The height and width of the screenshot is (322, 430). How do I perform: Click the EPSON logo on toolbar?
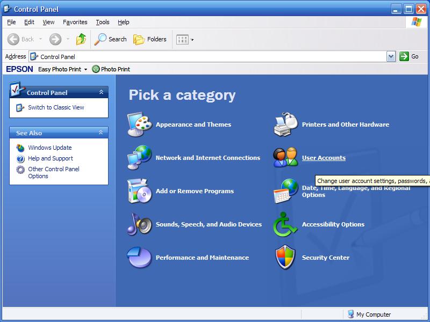[x=19, y=69]
